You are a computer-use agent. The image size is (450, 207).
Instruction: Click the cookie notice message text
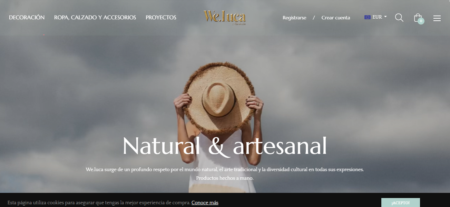pyautogui.click(x=99, y=203)
